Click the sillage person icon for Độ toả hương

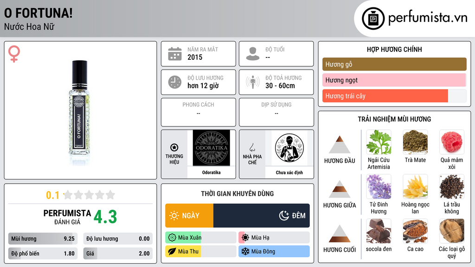pyautogui.click(x=253, y=82)
